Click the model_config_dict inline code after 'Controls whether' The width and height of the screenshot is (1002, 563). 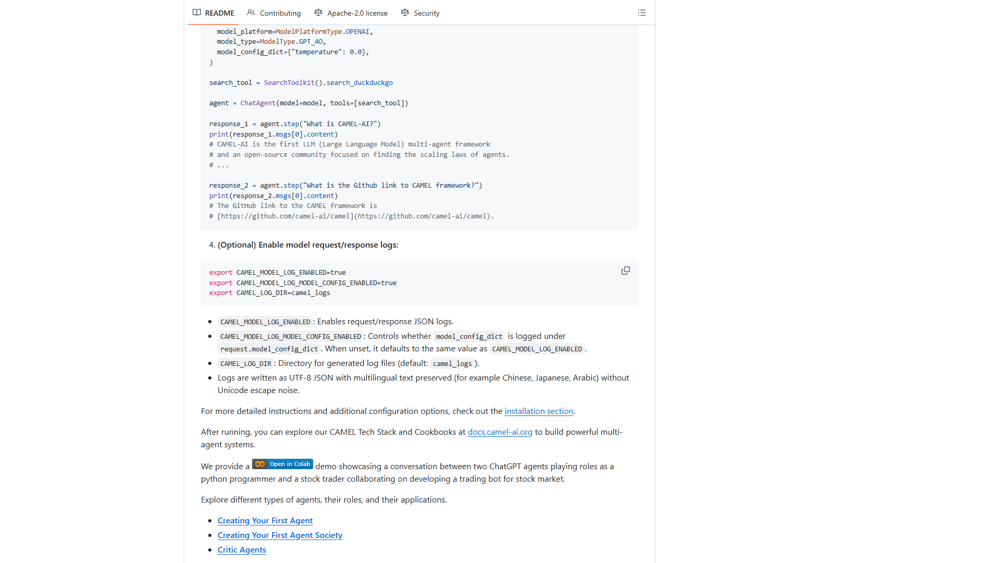(469, 337)
